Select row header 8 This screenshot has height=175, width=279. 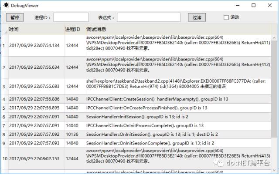5,135
